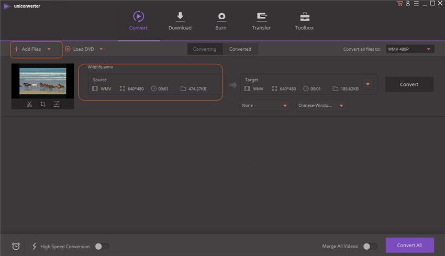Click the Convert button for Wildlife.wmv

coord(409,84)
